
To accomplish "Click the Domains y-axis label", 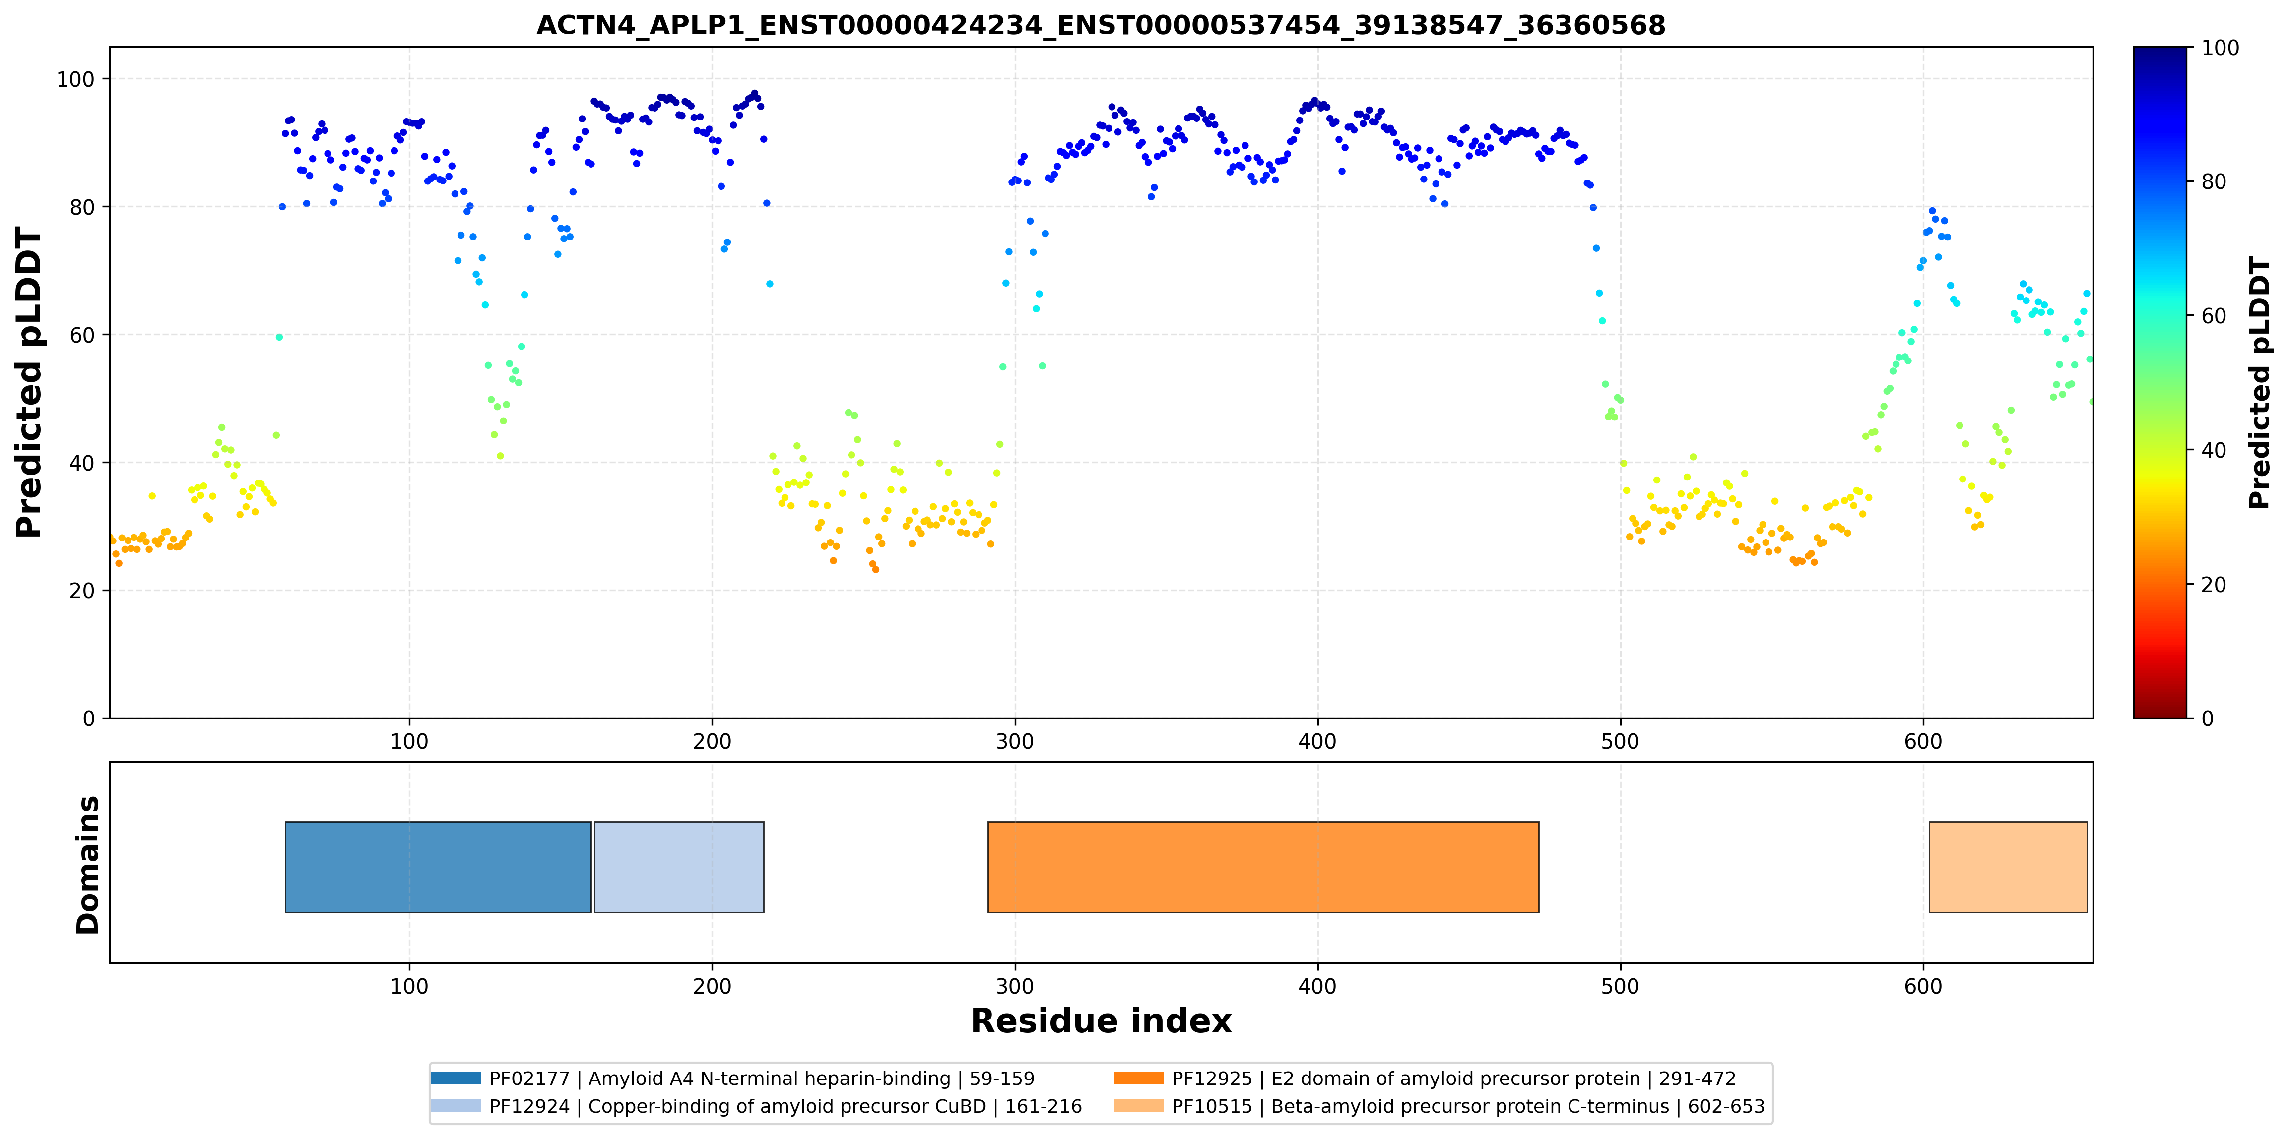I will pyautogui.click(x=88, y=865).
